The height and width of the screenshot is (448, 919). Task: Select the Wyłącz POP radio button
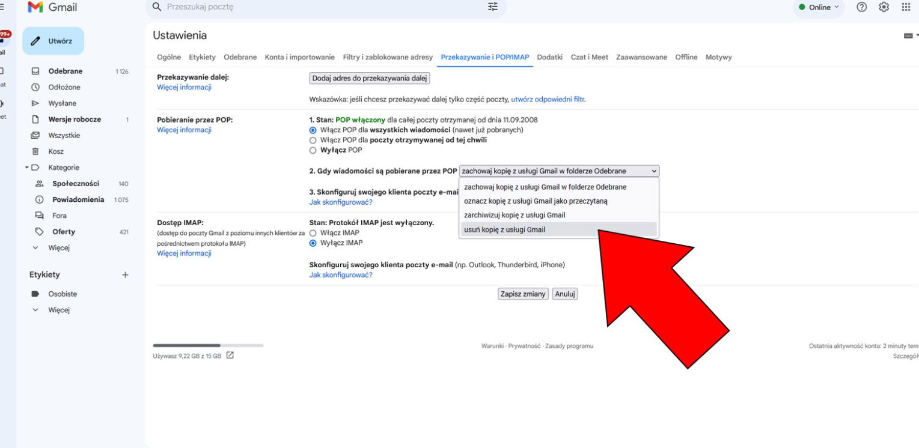[x=312, y=150]
